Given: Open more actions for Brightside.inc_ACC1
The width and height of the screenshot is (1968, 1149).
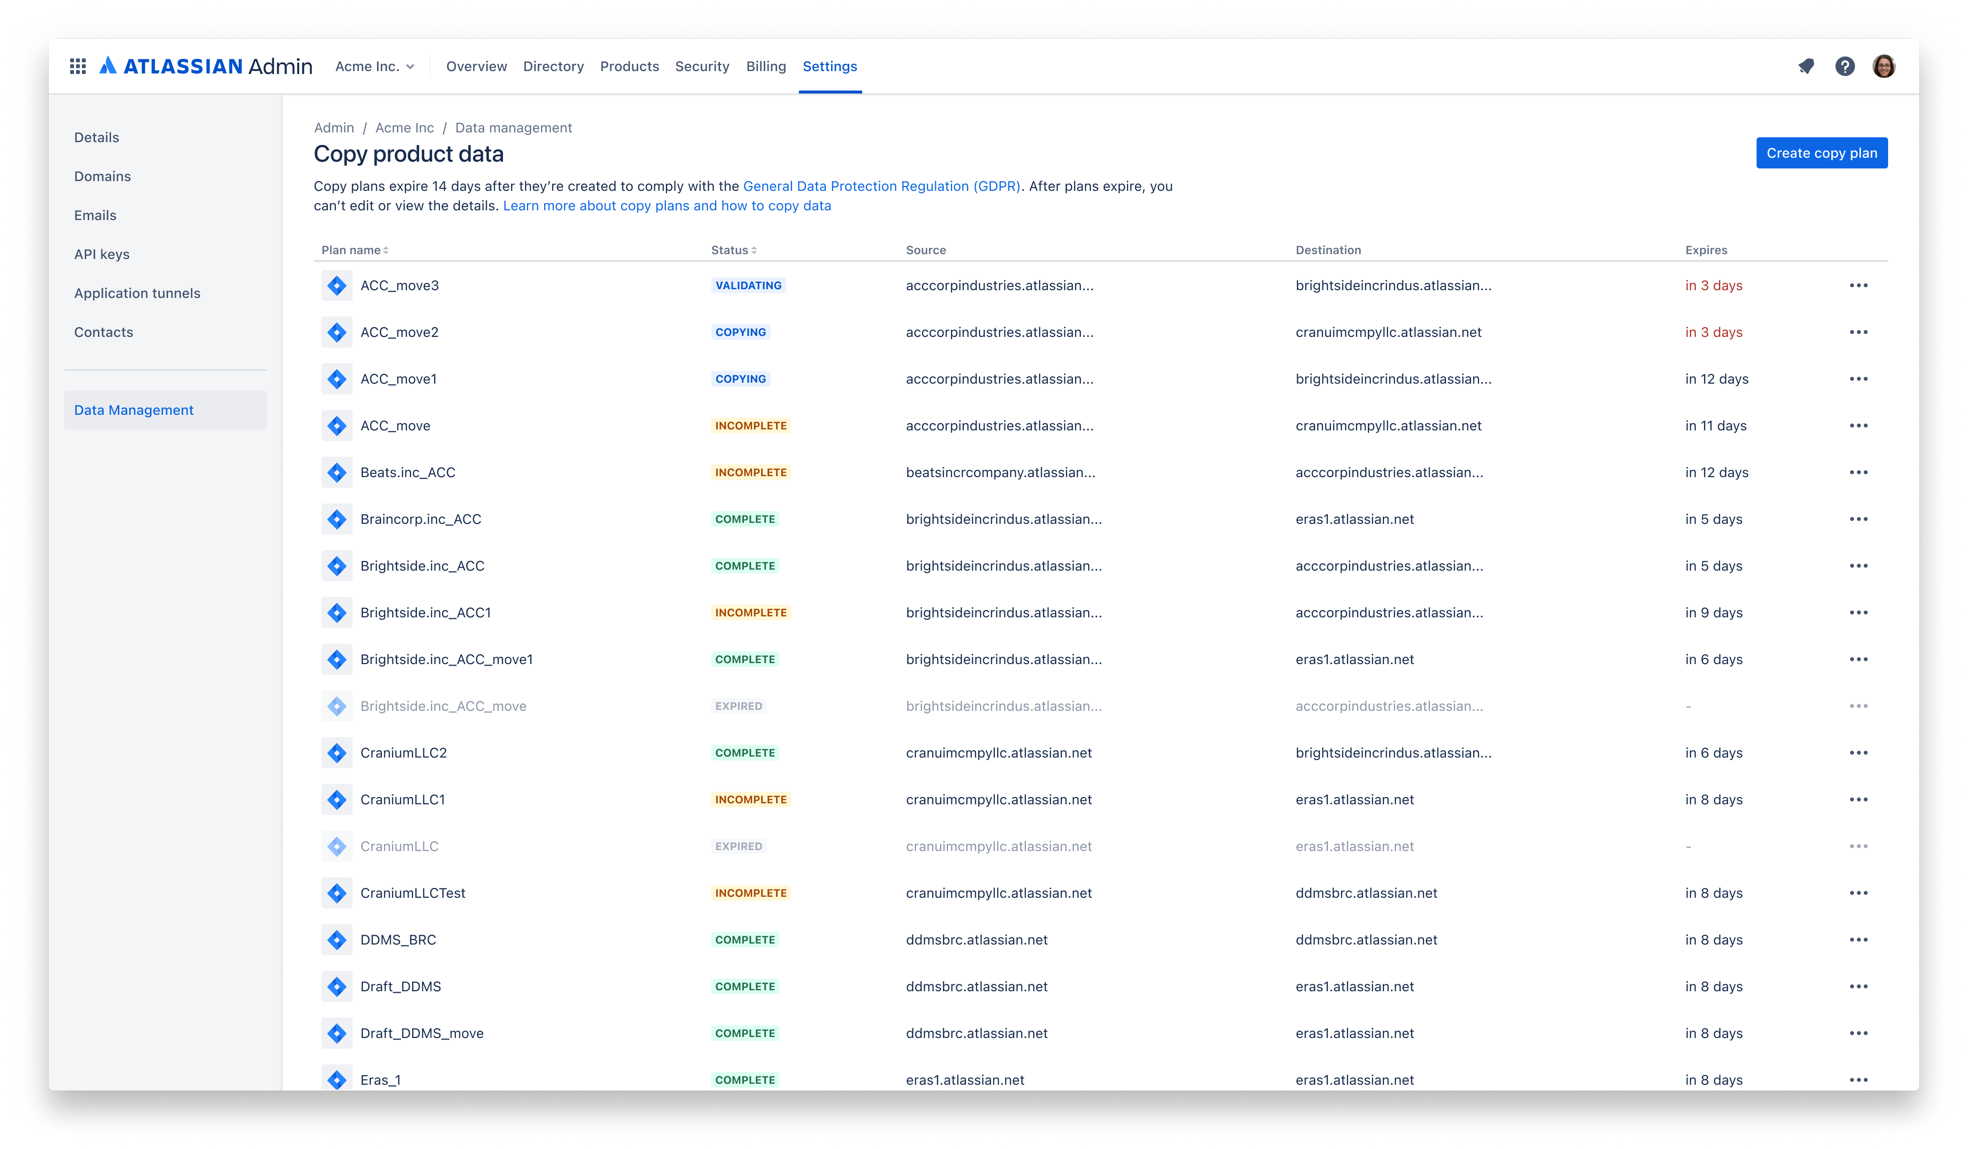Looking at the screenshot, I should tap(1859, 613).
